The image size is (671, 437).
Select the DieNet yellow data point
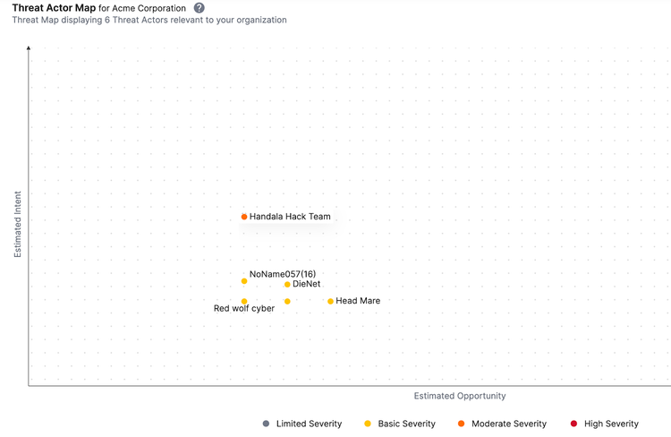(287, 285)
